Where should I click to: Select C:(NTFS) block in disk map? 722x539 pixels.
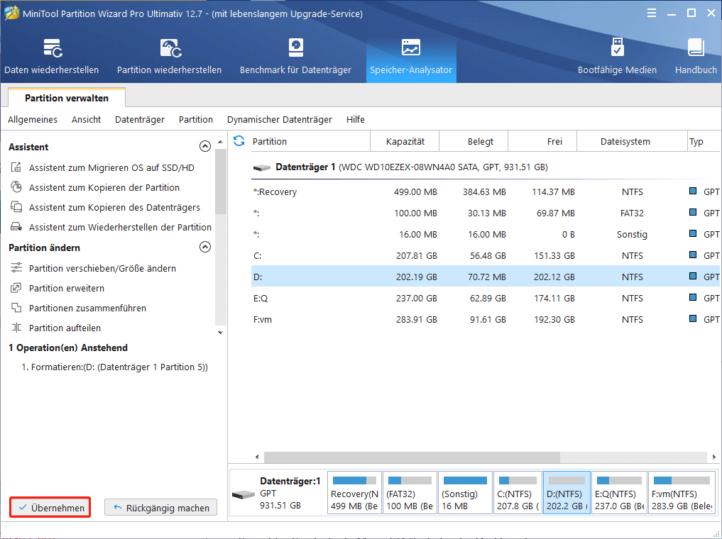click(x=518, y=493)
